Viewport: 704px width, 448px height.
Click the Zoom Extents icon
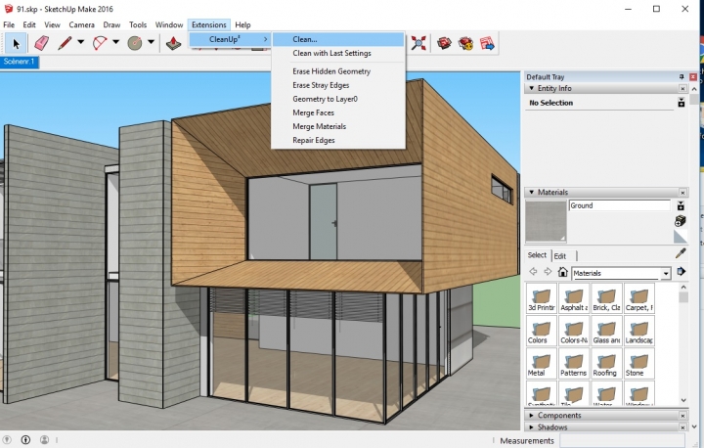click(418, 43)
